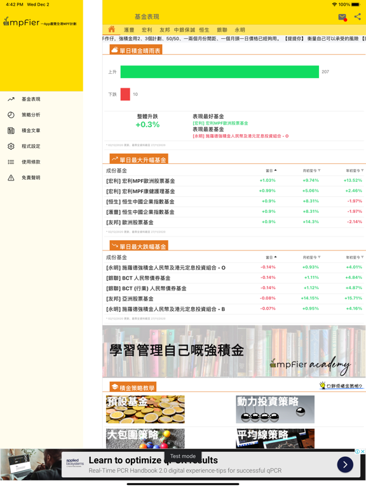Open the AdChoices info icon on ad
The width and height of the screenshot is (366, 488).
(x=358, y=452)
